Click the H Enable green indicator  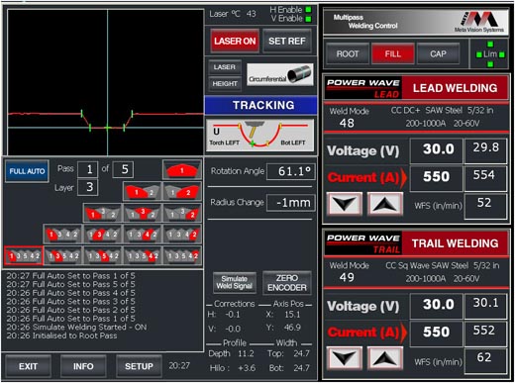pos(308,10)
